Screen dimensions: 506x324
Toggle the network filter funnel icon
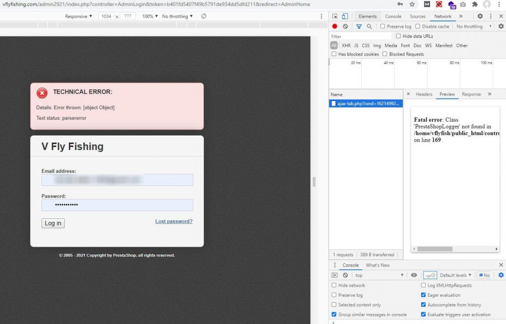359,26
